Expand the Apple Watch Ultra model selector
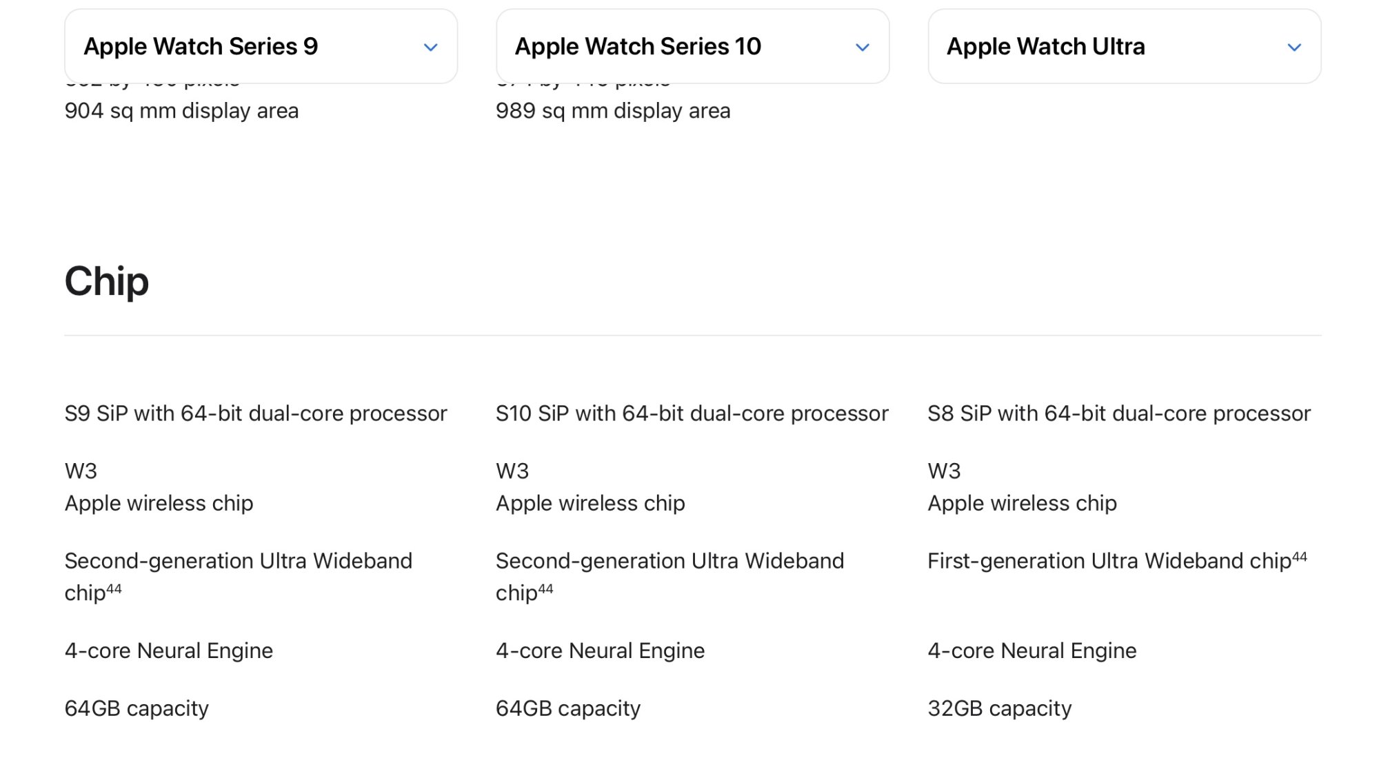This screenshot has height=769, width=1379. tap(1124, 47)
